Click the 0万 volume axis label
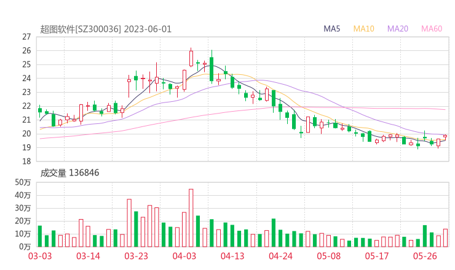The image size is (455, 270). click(25, 247)
